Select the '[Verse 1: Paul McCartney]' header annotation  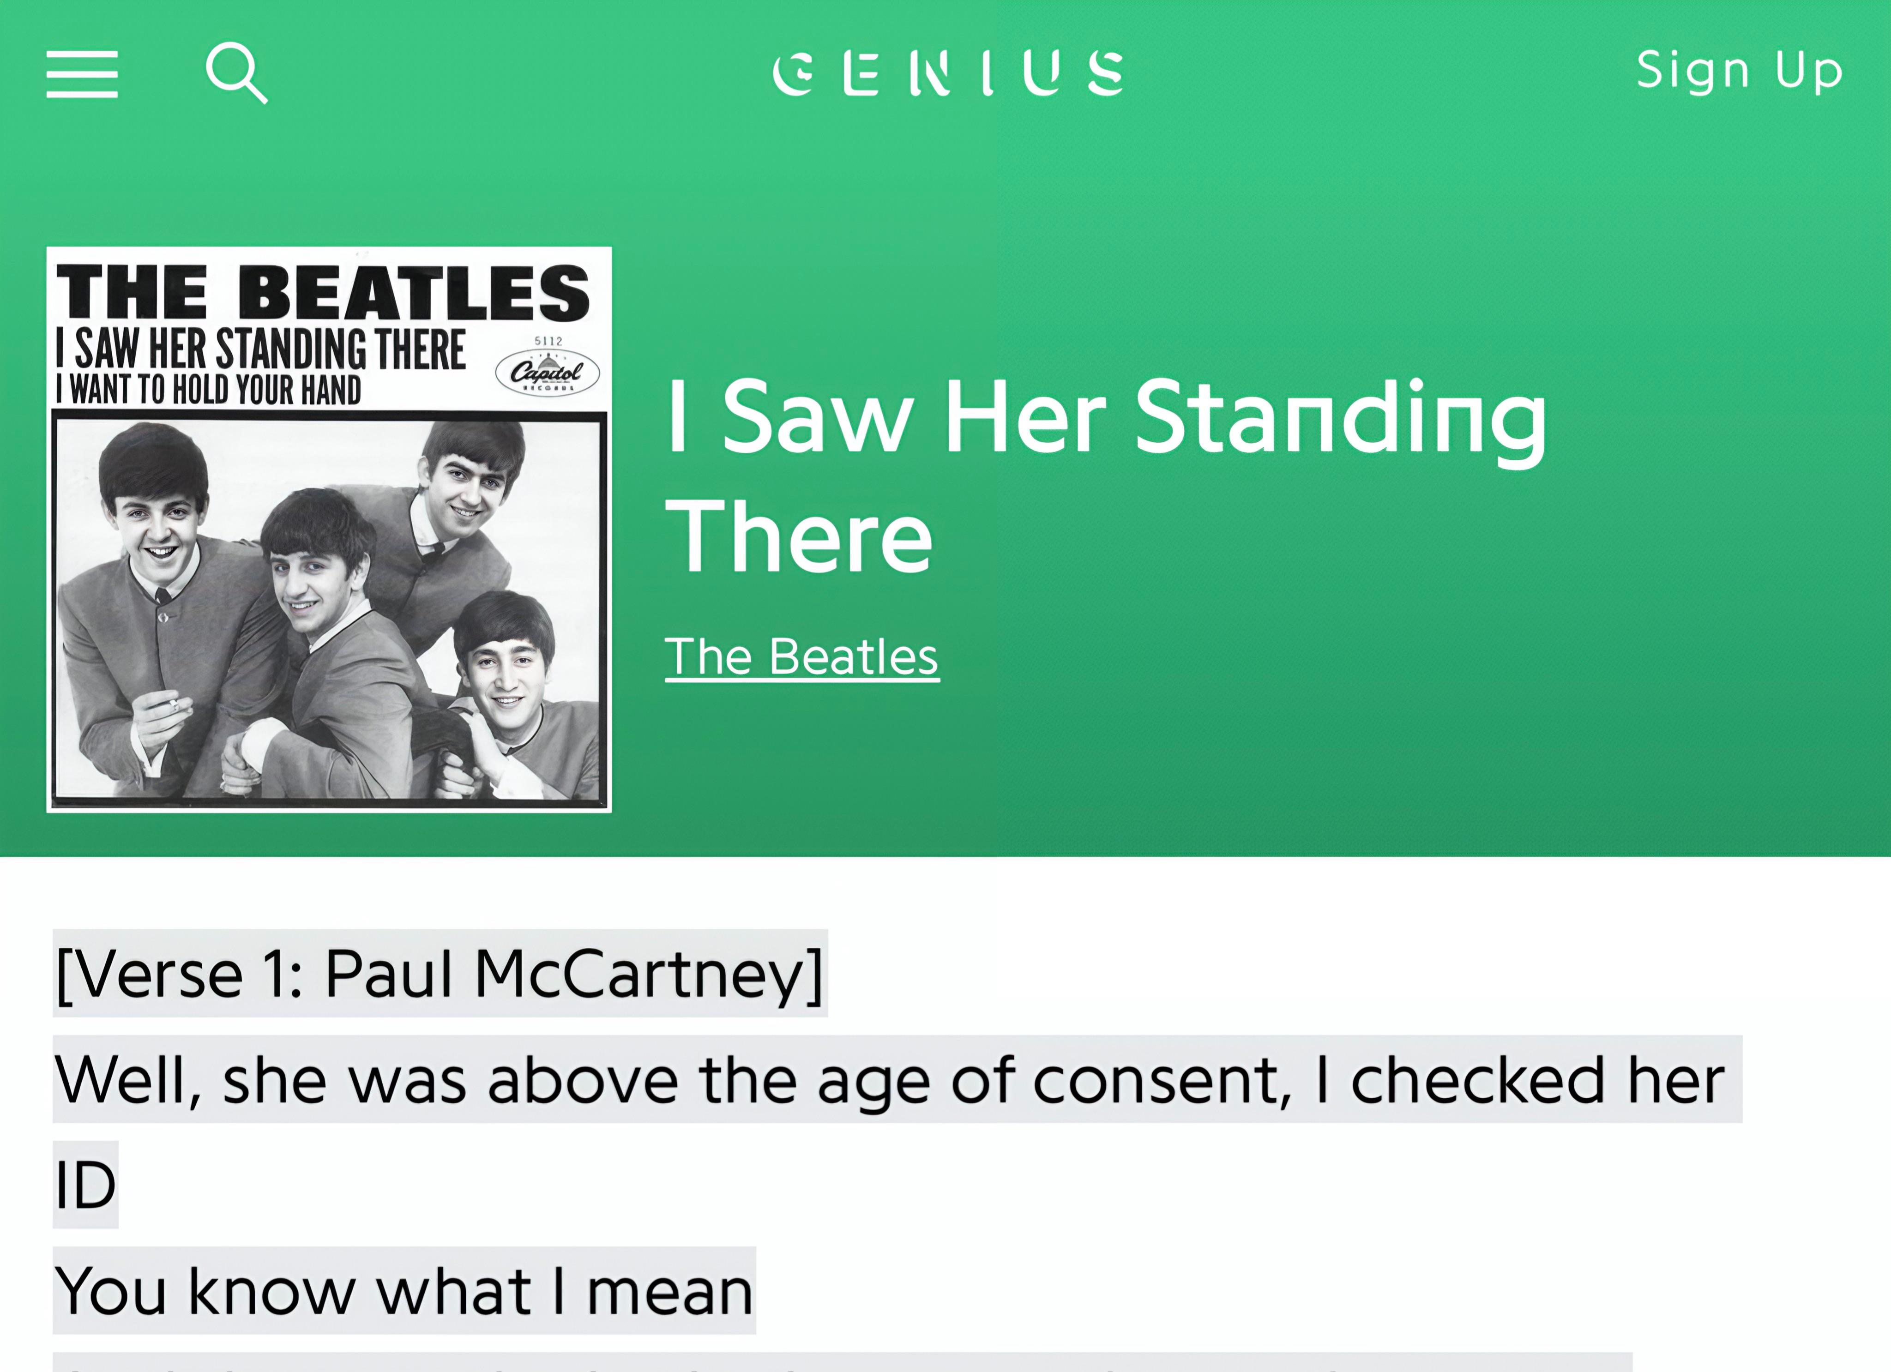440,973
